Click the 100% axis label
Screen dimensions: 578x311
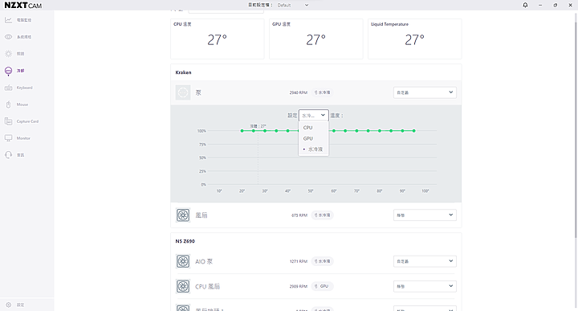click(x=201, y=131)
